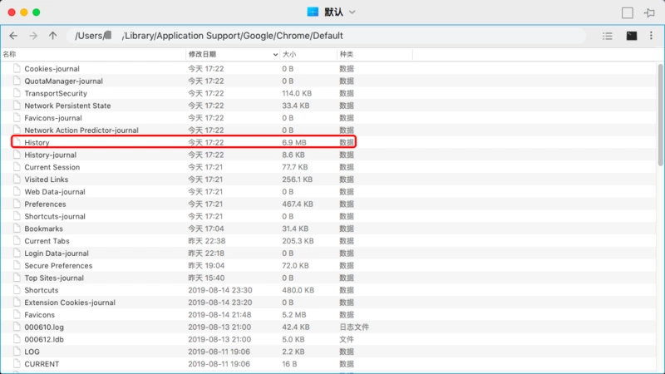Image resolution: width=665 pixels, height=374 pixels.
Task: Select the Cookies-journal file
Action: point(52,69)
